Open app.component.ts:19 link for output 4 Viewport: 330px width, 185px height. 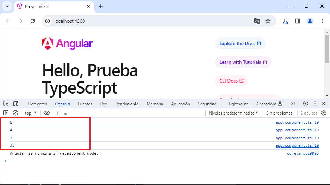coord(297,130)
